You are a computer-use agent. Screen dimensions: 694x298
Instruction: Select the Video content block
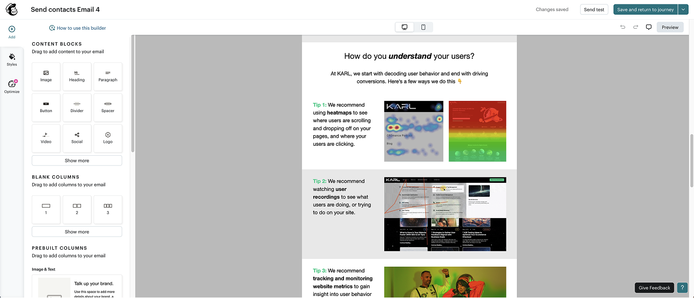coord(46,138)
